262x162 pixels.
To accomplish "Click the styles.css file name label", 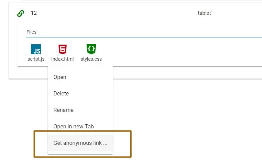I will (91, 59).
